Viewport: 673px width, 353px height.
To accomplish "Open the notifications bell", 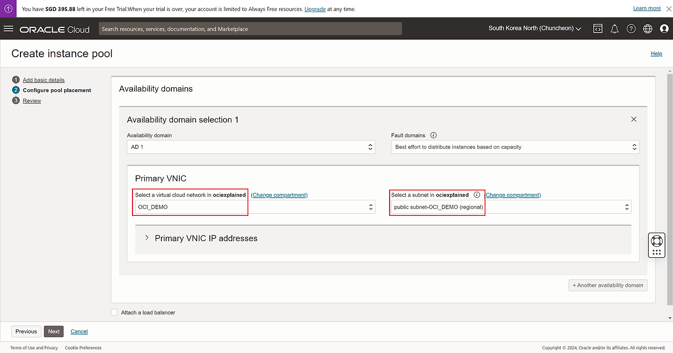I will 614,29.
